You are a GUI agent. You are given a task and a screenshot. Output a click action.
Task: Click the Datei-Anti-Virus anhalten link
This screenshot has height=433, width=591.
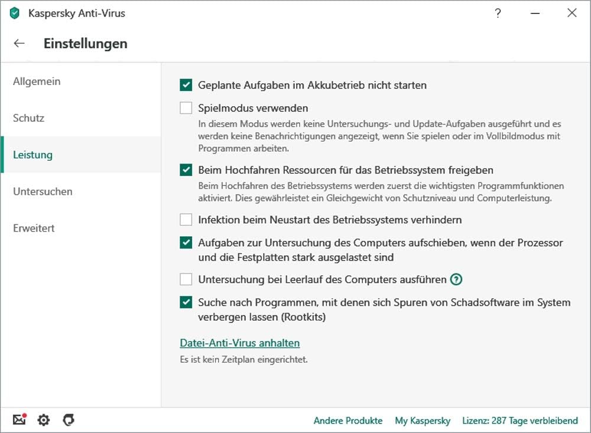click(239, 343)
